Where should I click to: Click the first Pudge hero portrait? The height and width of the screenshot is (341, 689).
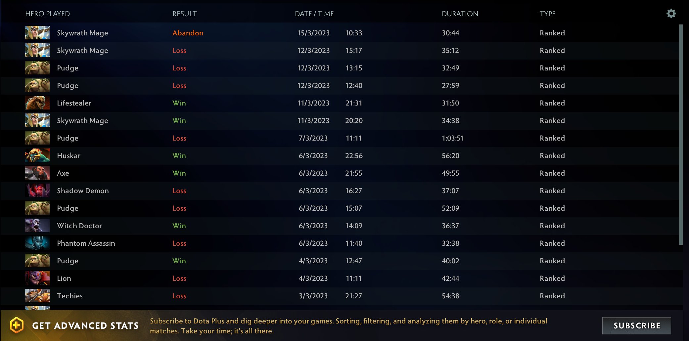37,68
